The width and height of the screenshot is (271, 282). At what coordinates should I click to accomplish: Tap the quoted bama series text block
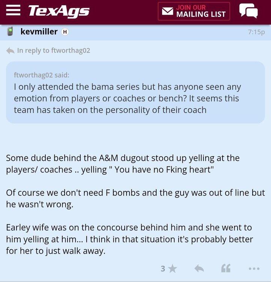point(128,99)
